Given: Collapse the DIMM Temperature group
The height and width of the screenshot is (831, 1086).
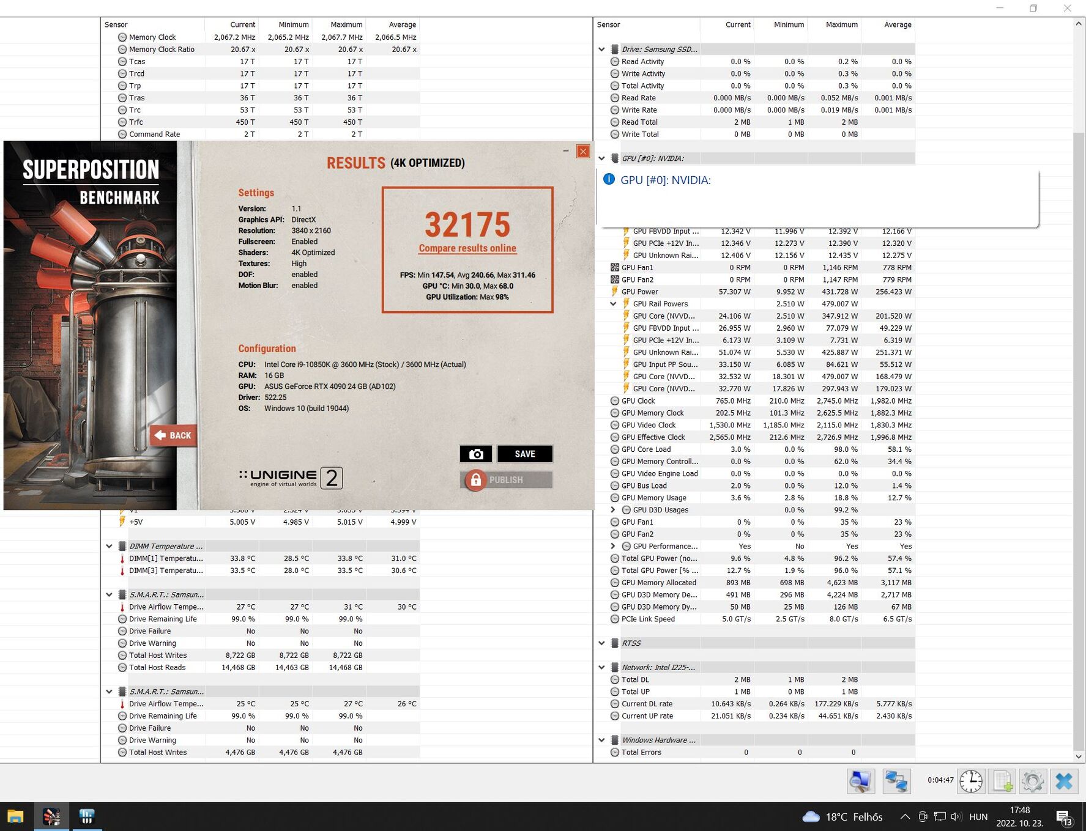Looking at the screenshot, I should [x=109, y=546].
